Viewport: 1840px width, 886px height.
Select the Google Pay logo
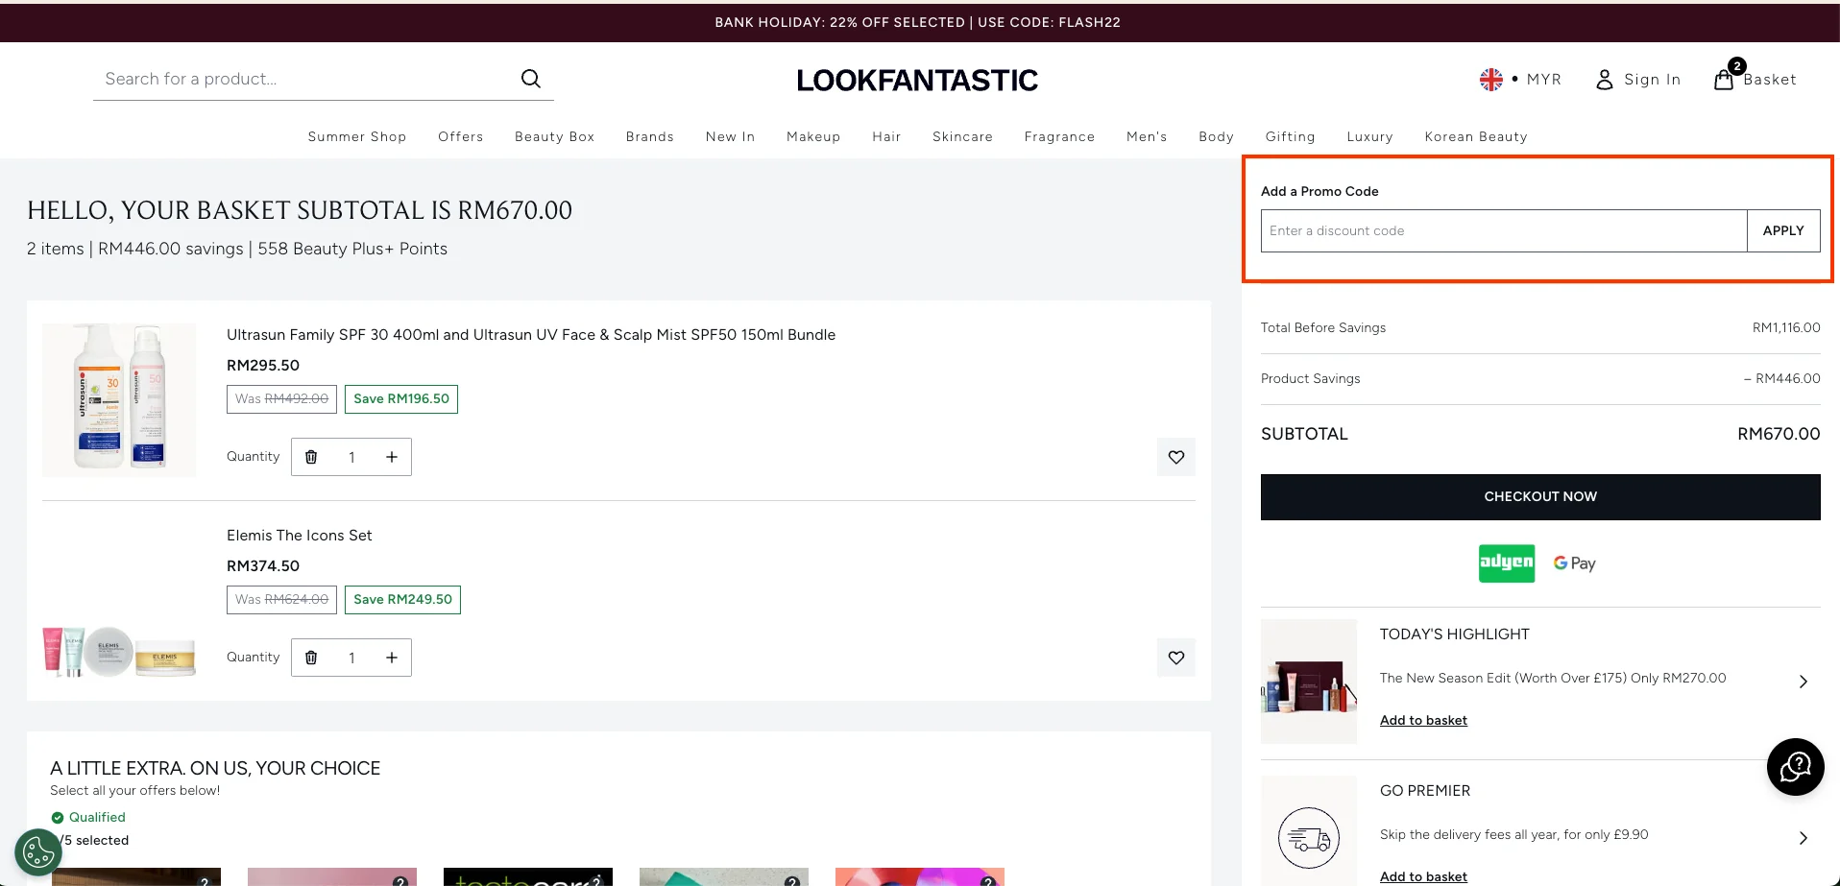(1575, 563)
